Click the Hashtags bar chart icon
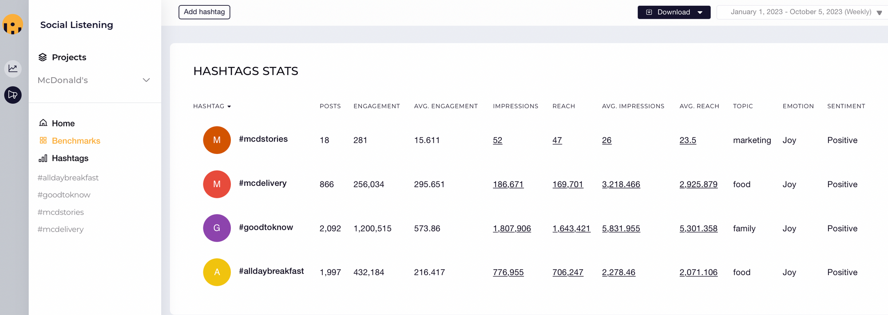Screen dimensions: 888x315 point(43,158)
